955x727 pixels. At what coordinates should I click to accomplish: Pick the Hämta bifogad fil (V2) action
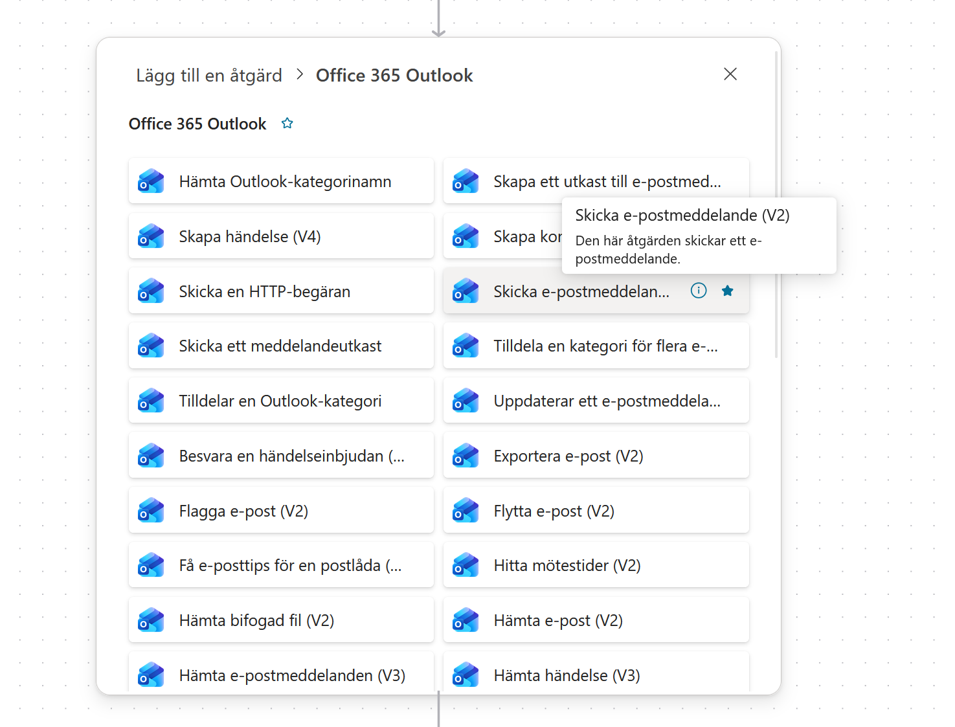coord(281,620)
